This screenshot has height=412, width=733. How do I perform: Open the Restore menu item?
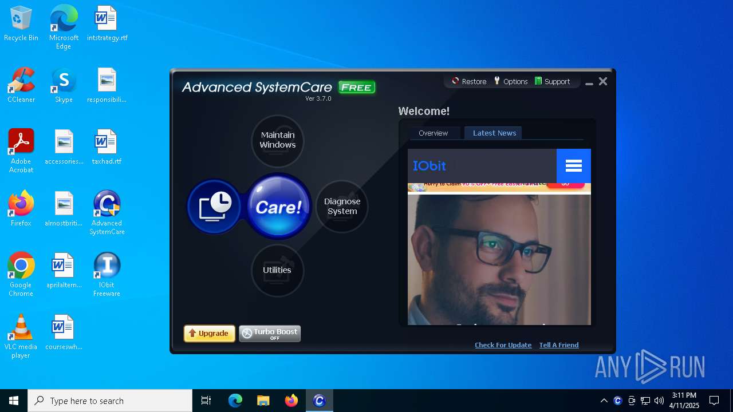click(x=469, y=81)
